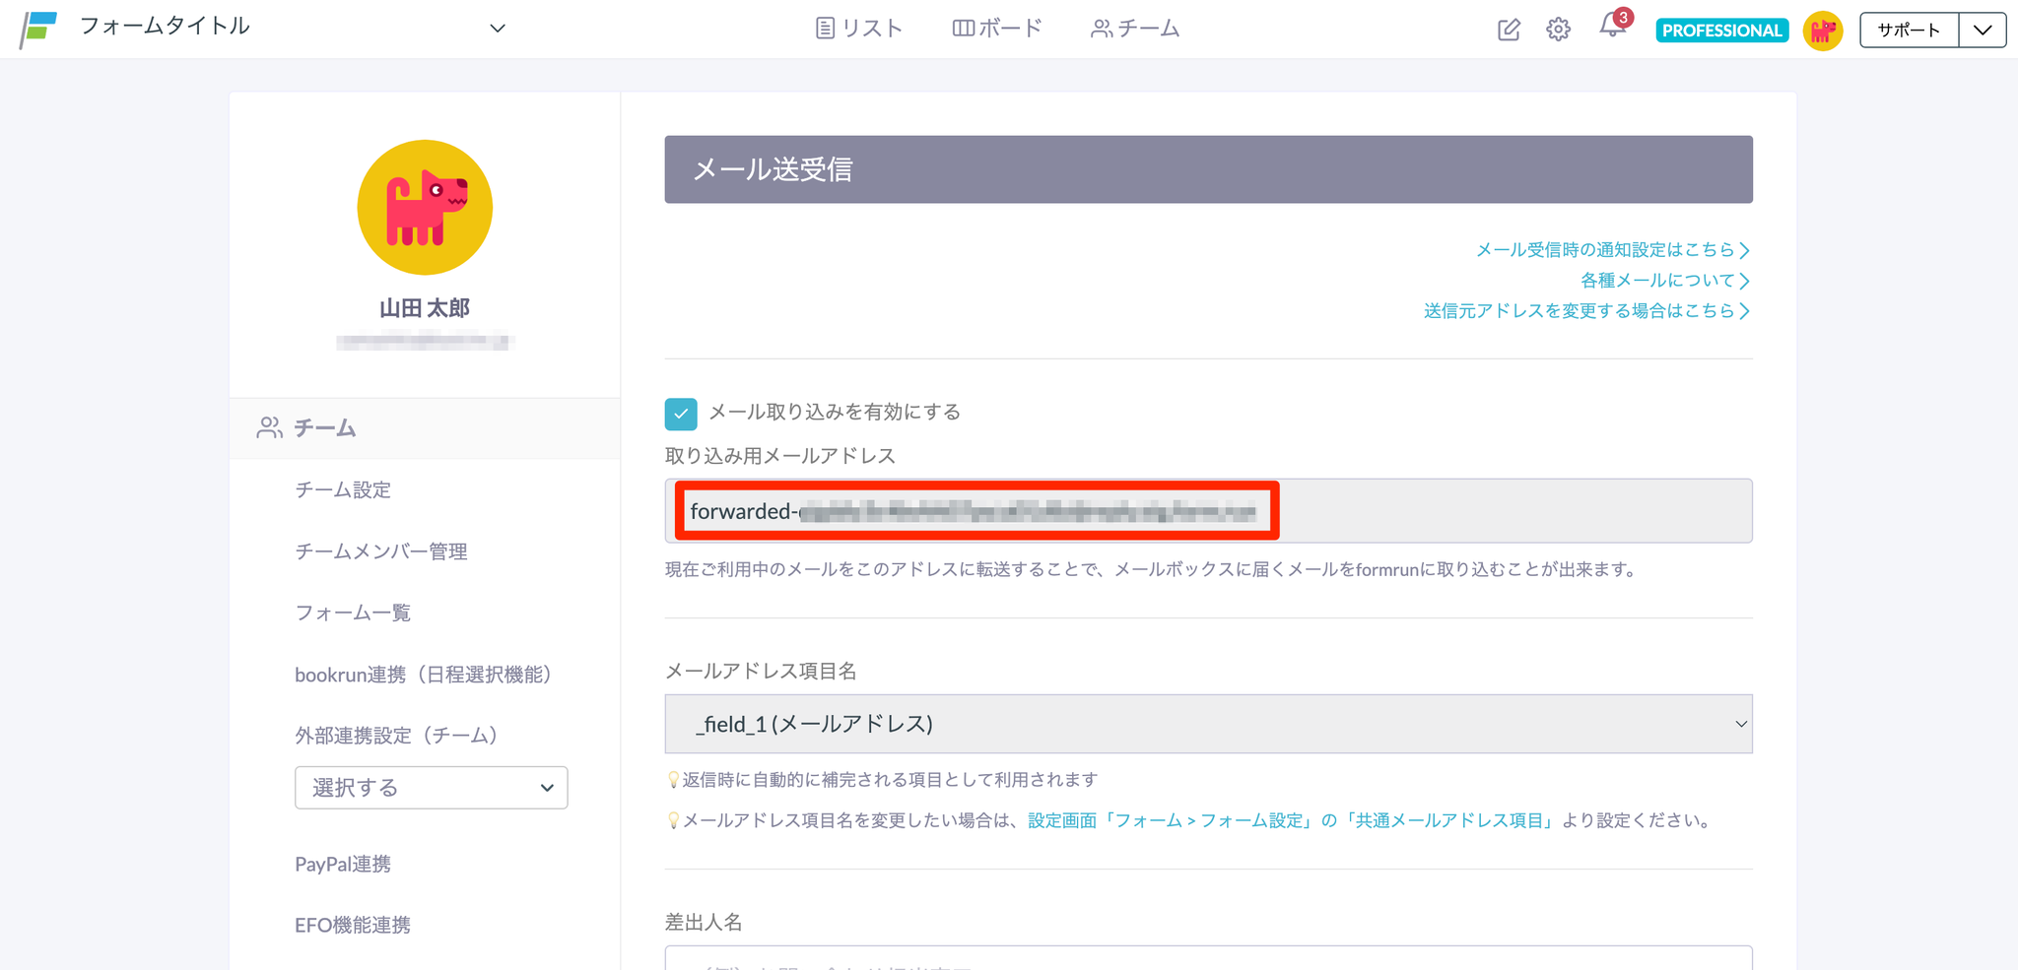Click the PROFESSIONAL plan badge
2018x970 pixels.
click(1720, 31)
